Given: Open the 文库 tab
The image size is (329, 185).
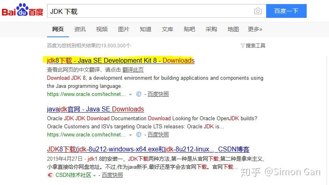Looking at the screenshot, I should 168,29.
